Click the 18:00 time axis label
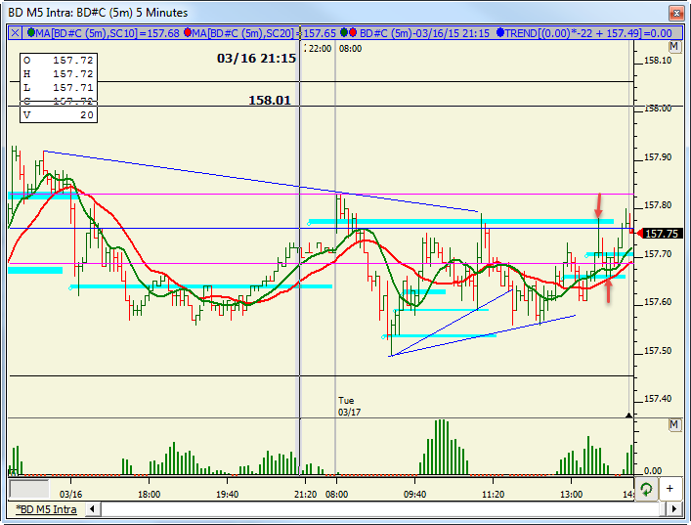The image size is (691, 525). (149, 494)
